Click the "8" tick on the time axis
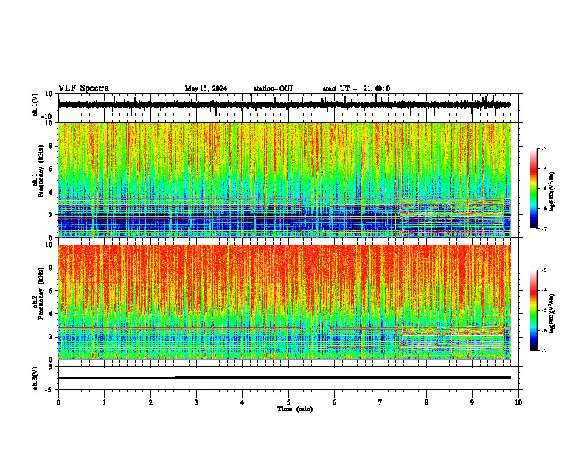584x451 pixels. [x=426, y=402]
